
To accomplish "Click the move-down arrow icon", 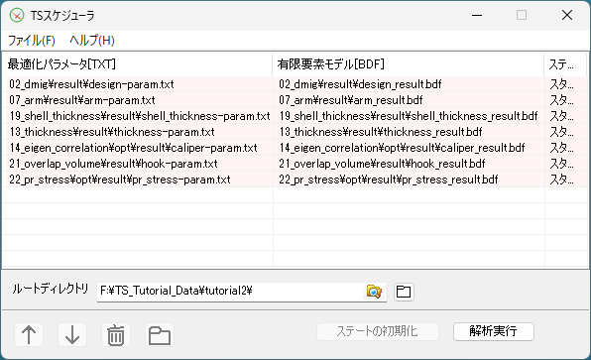I will [x=72, y=335].
